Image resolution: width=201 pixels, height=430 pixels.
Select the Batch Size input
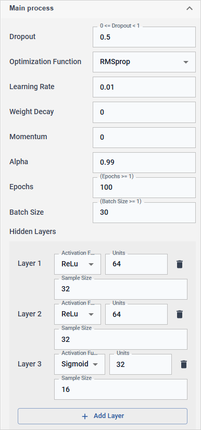[144, 213]
